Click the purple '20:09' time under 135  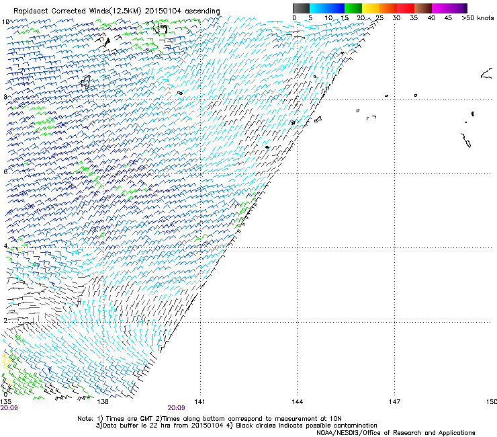(x=9, y=408)
